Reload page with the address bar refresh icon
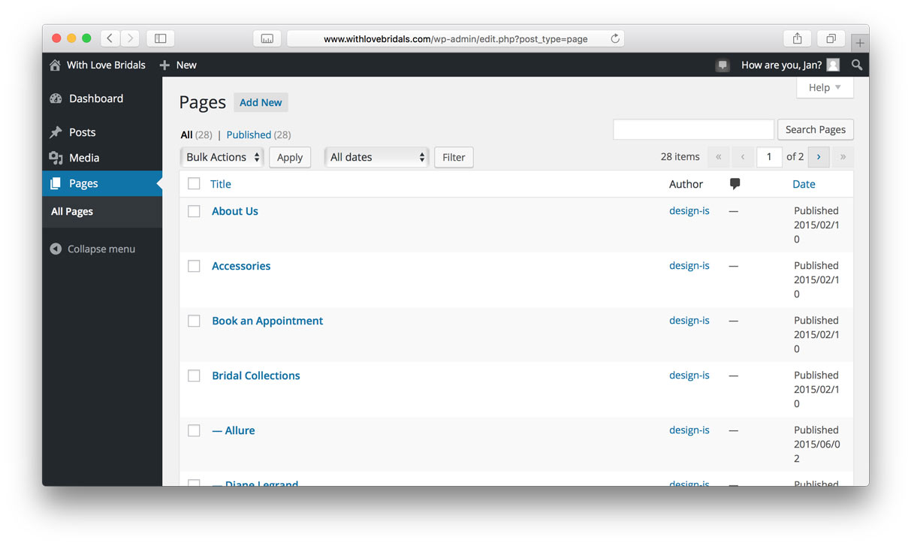This screenshot has height=546, width=911. pos(615,38)
